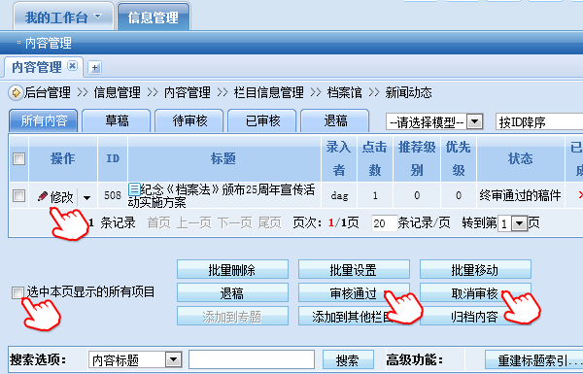
Task: Click the document icon before the article title
Action: [x=134, y=189]
